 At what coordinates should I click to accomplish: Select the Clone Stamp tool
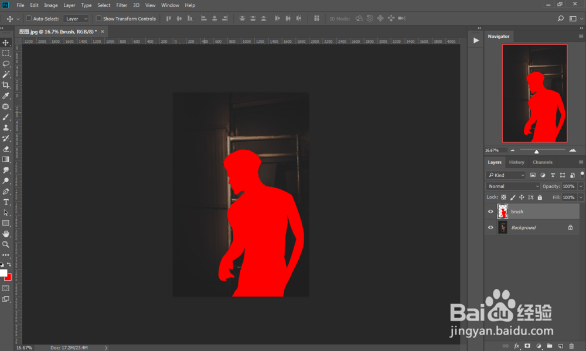point(6,128)
